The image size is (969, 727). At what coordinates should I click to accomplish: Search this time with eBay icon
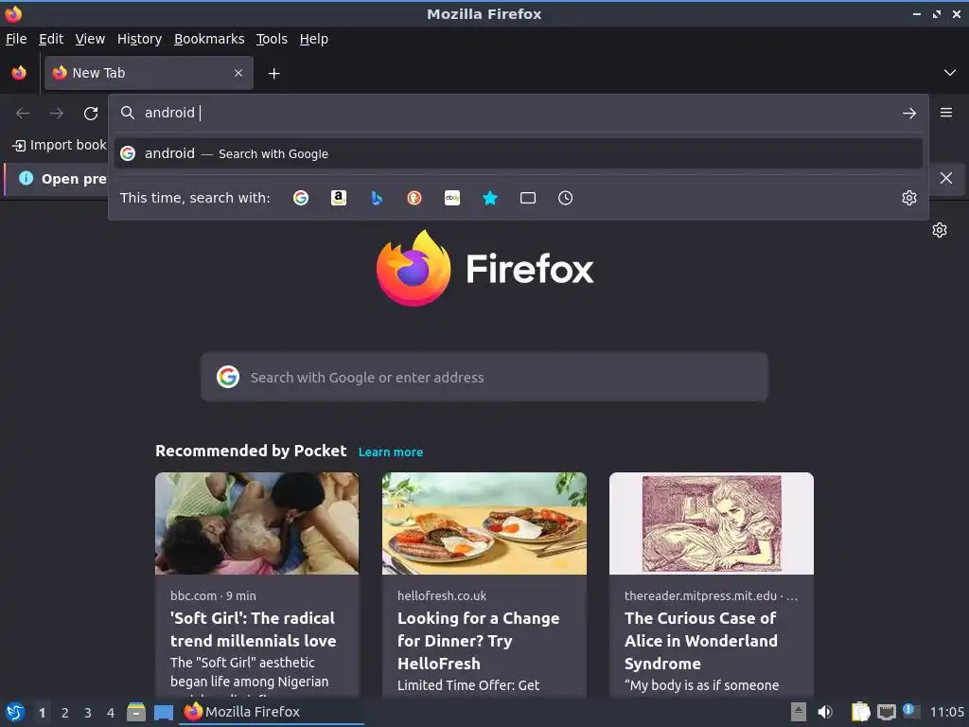point(452,198)
